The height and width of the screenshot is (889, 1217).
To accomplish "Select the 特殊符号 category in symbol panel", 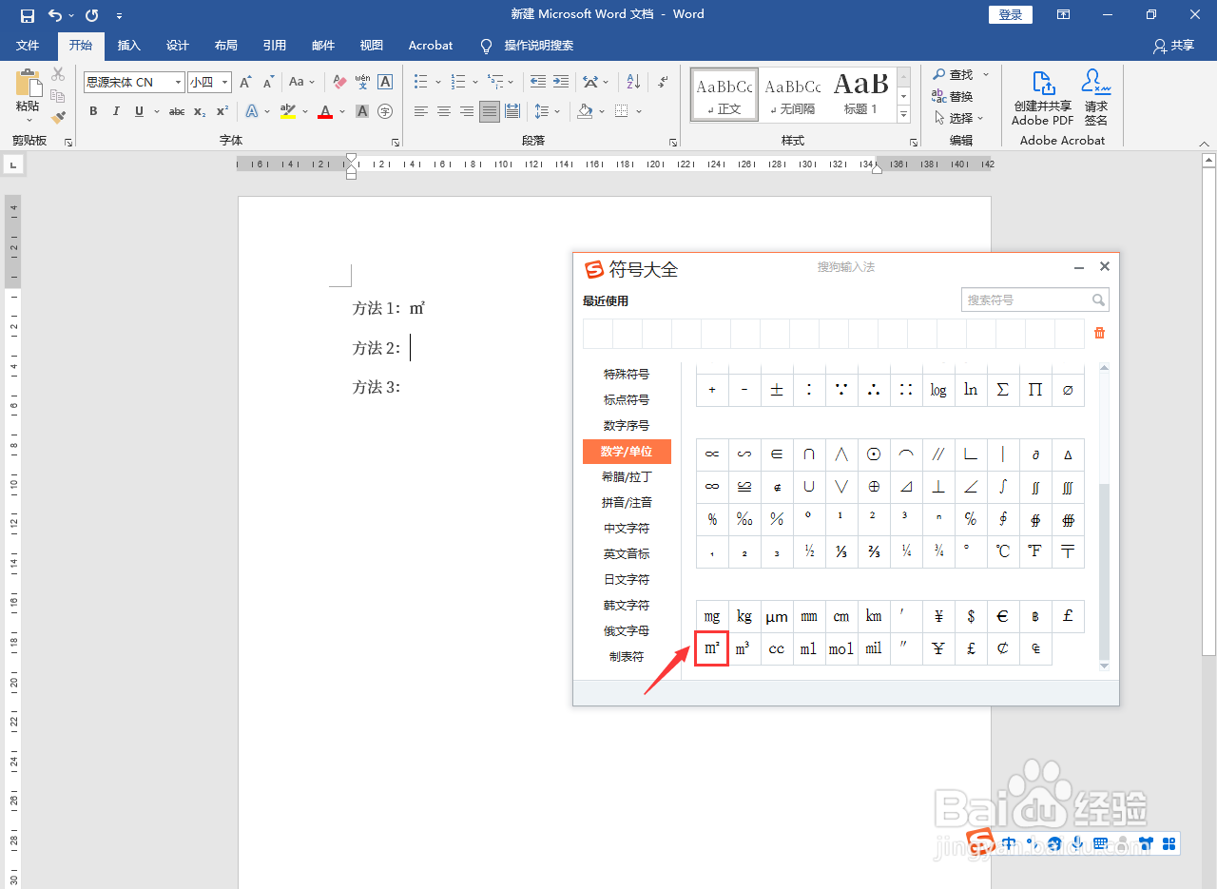I will point(627,375).
